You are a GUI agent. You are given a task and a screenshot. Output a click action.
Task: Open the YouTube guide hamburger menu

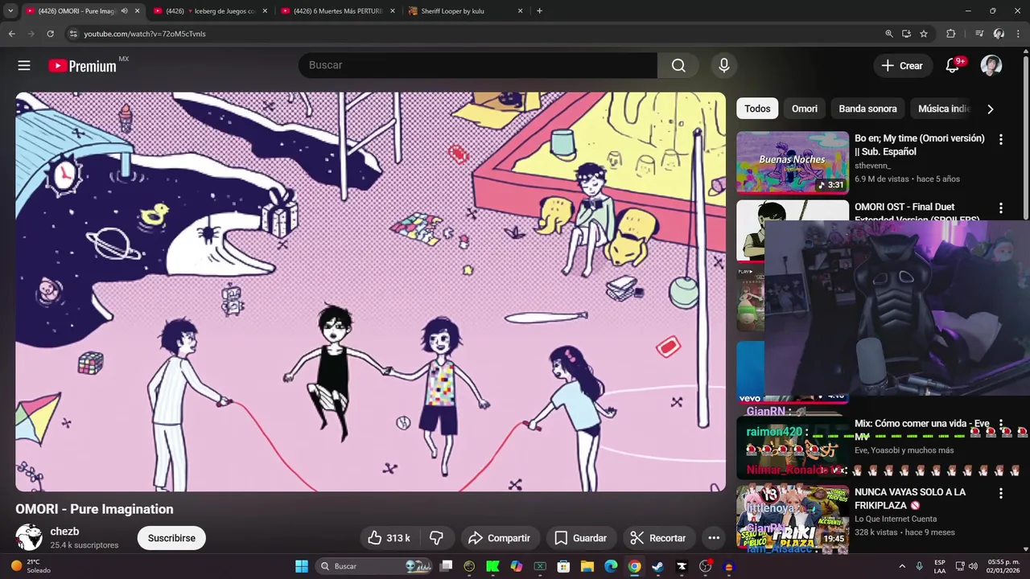coord(24,66)
